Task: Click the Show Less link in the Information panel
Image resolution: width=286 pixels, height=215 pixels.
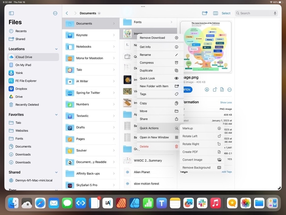Action: click(226, 102)
